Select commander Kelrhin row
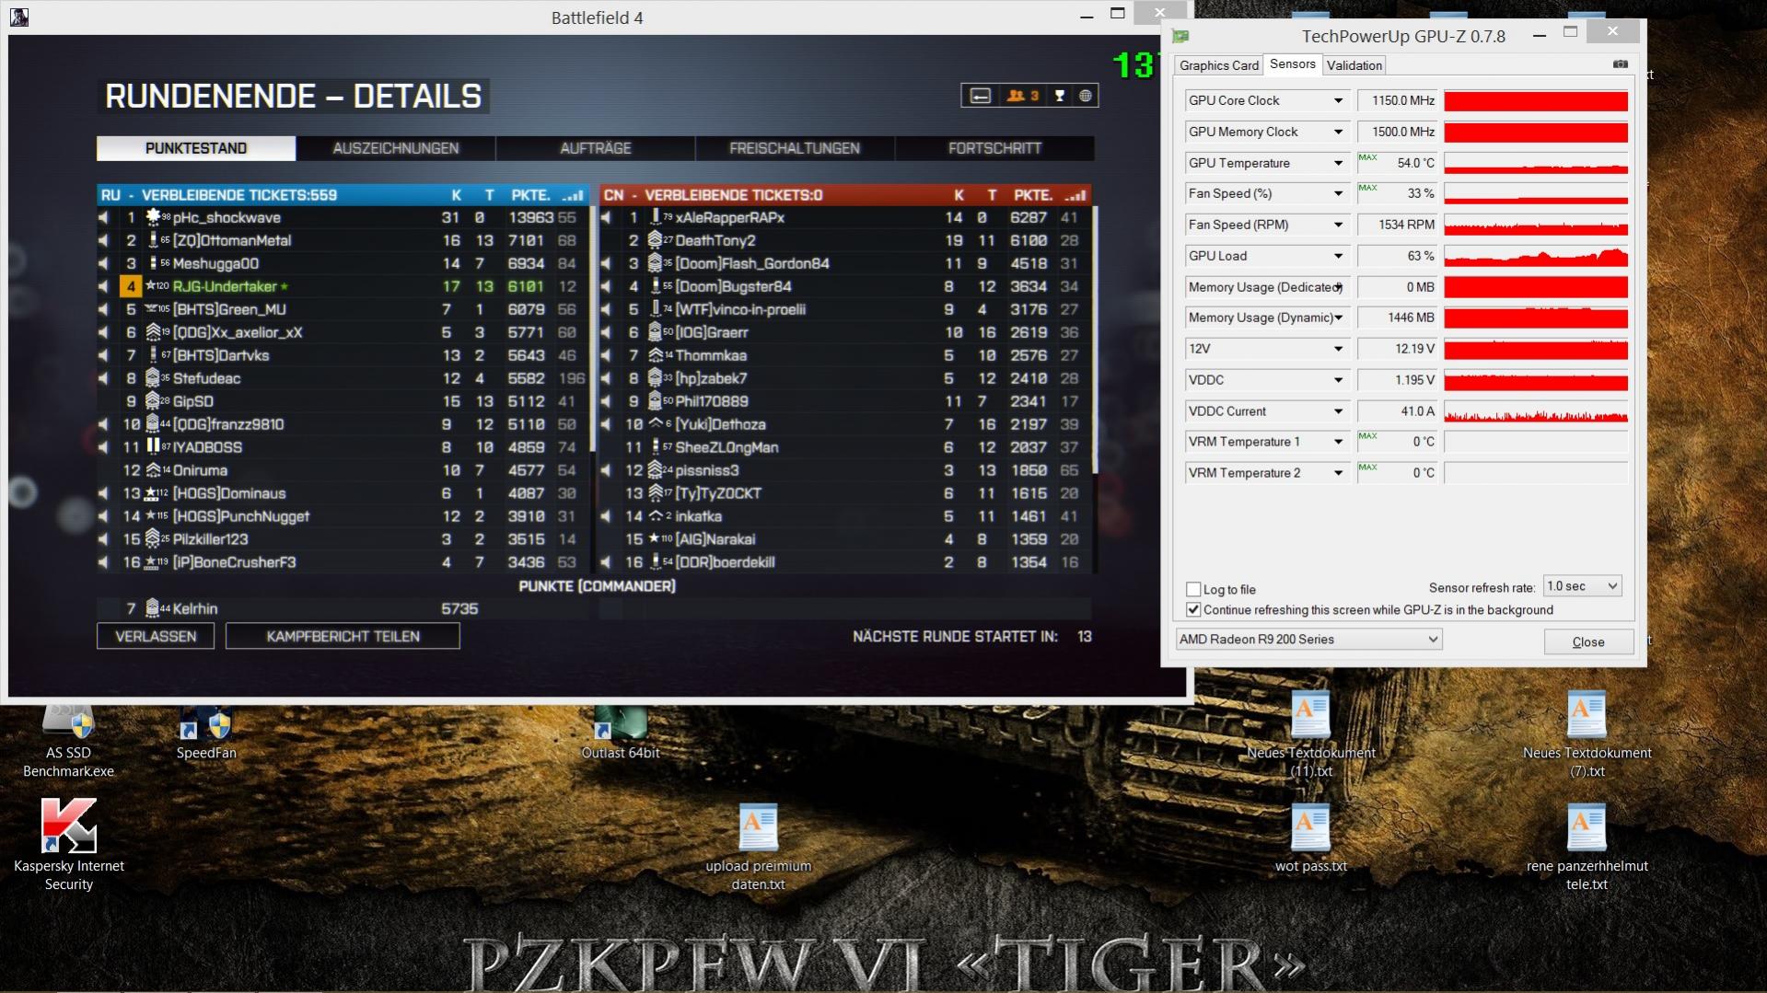Viewport: 1767px width, 993px height. [x=342, y=609]
